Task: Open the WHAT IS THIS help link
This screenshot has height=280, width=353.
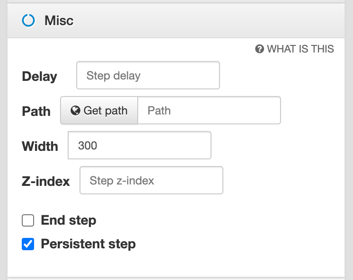Action: point(300,49)
